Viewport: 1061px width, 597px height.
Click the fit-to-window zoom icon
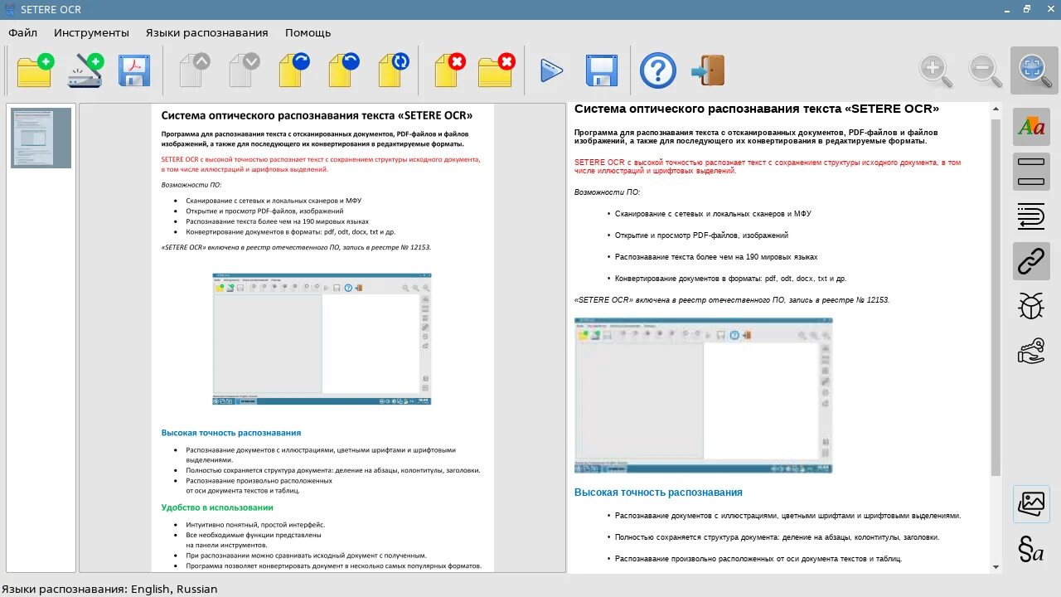click(1034, 70)
